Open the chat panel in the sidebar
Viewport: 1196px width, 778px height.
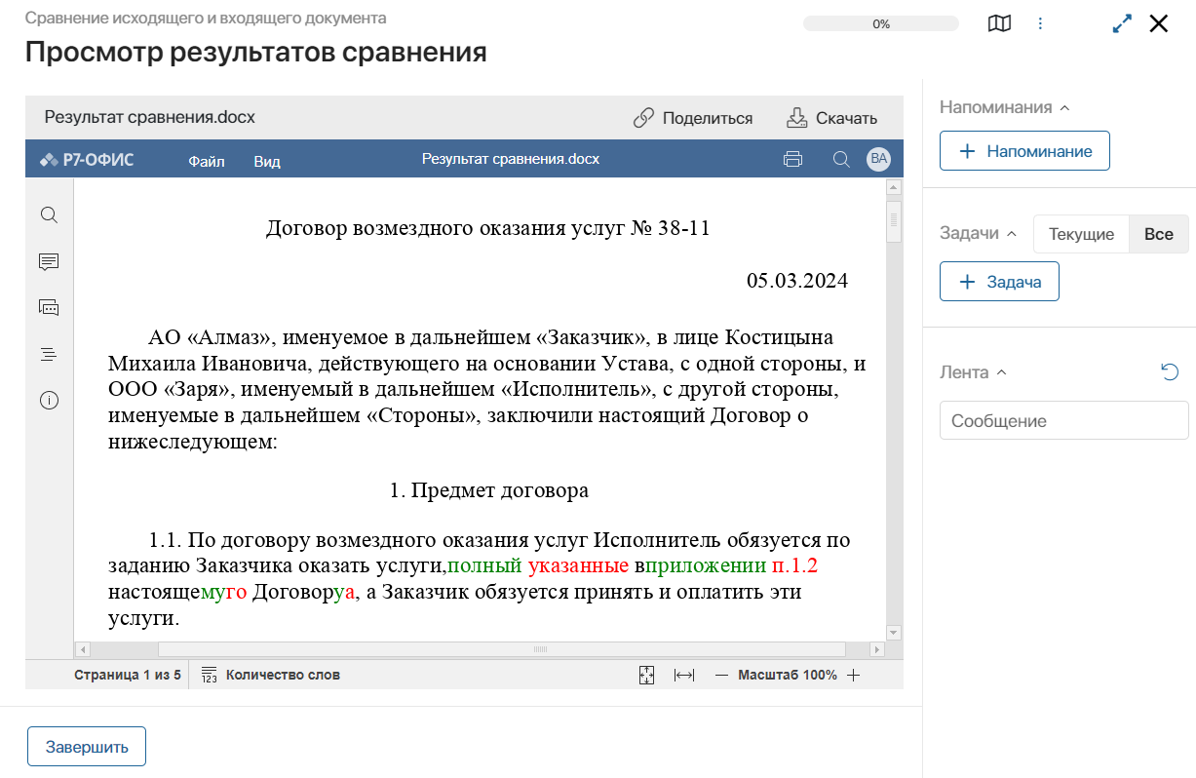coord(49,307)
